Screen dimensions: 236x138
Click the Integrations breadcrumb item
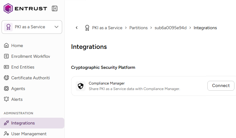[x=205, y=28]
